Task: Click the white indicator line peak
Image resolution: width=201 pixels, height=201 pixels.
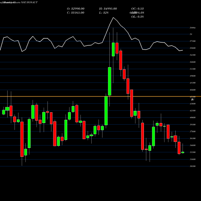Action: click(113, 18)
